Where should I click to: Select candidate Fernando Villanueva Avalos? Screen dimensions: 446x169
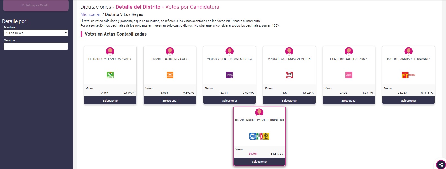click(x=110, y=100)
